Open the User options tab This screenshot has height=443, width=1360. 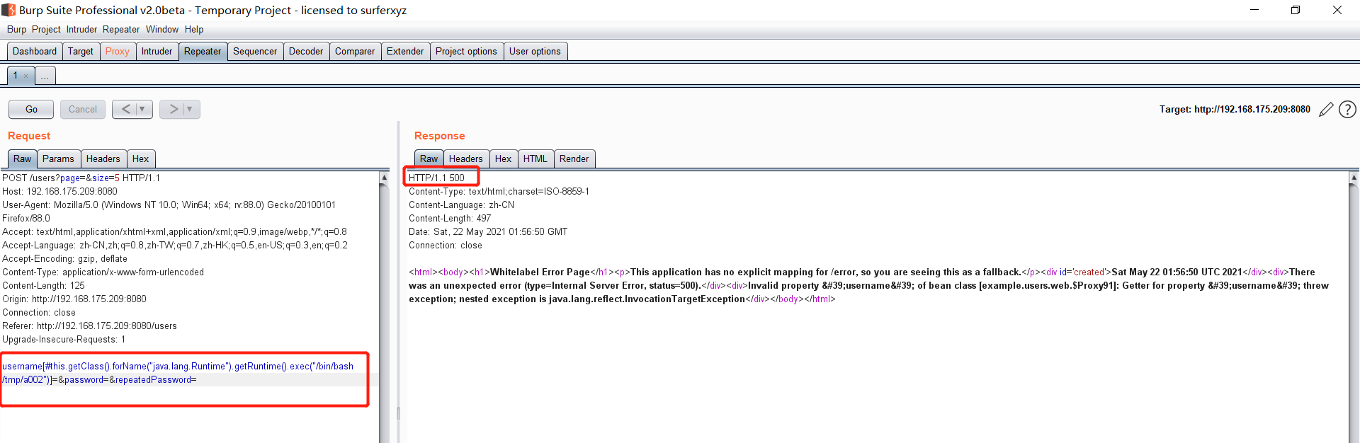535,51
